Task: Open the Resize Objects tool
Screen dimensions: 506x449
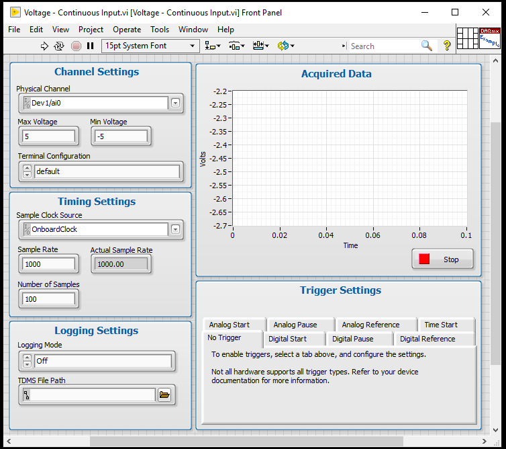Action: 261,46
